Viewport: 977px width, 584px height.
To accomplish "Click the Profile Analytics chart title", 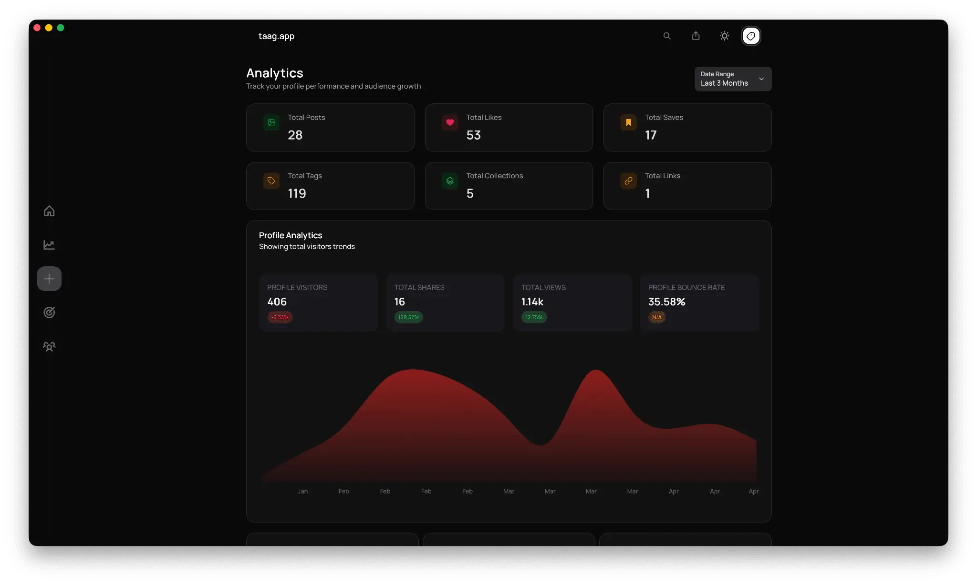I will click(291, 235).
